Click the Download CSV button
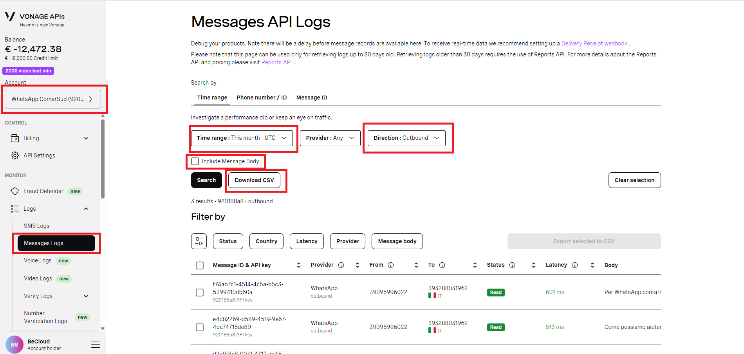 click(x=254, y=180)
